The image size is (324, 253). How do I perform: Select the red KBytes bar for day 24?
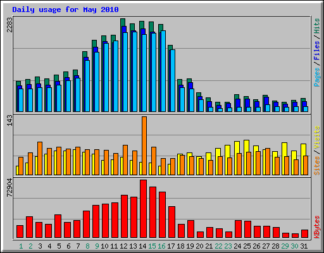(239, 229)
